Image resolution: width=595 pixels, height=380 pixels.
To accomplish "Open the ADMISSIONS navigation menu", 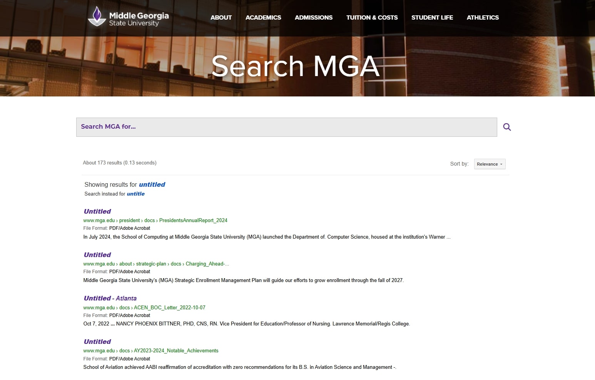I will click(x=313, y=17).
